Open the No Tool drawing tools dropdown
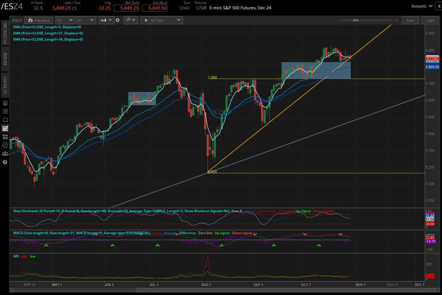Viewport: 442px width, 295px height. click(x=162, y=20)
